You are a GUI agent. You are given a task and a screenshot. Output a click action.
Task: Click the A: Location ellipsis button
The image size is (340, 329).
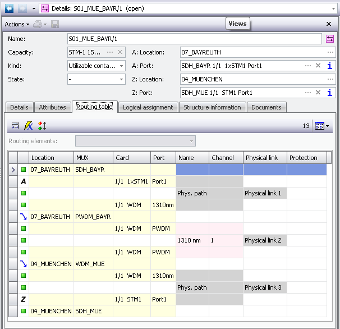tap(330, 52)
